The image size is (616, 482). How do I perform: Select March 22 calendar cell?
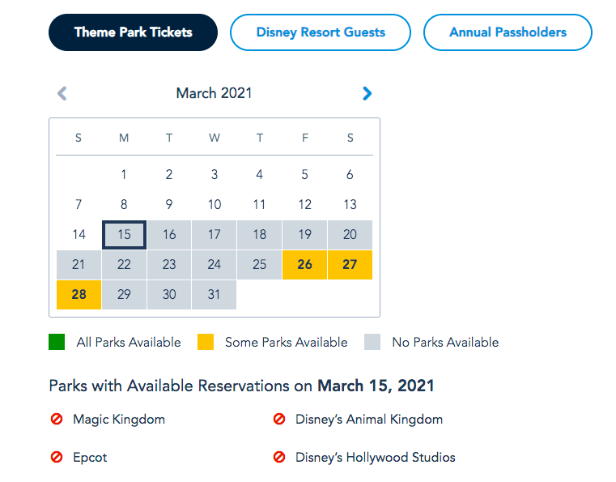coord(124,265)
